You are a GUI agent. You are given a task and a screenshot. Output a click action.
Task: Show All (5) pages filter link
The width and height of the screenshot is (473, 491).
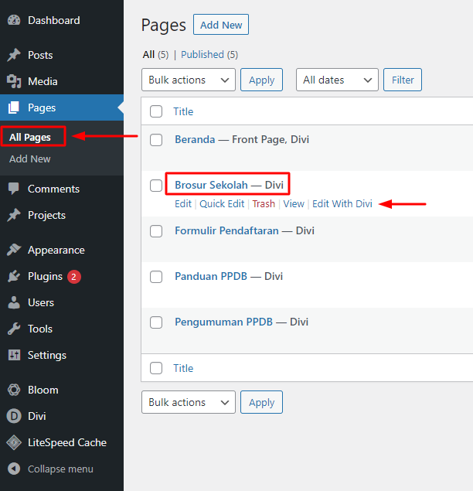[155, 55]
